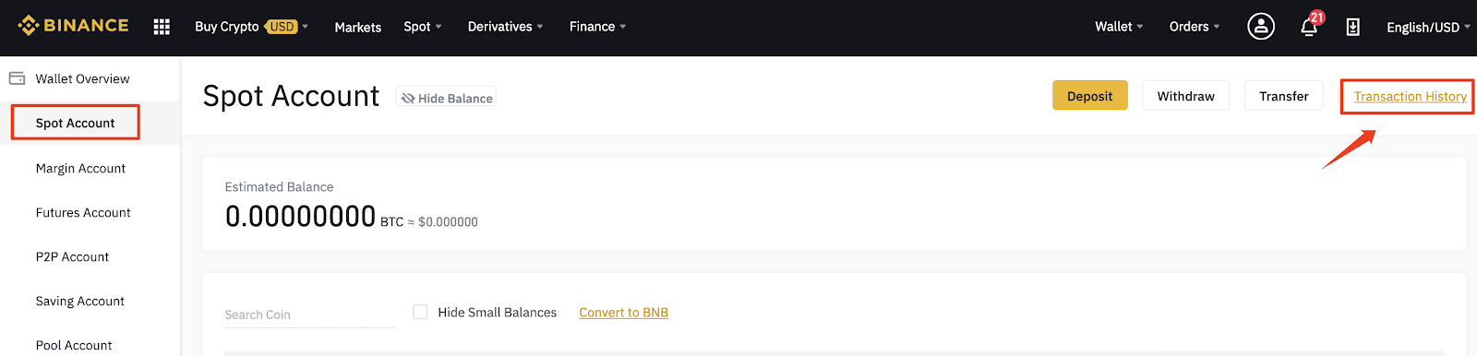
Task: Select Margin Account in the sidebar
Action: pyautogui.click(x=80, y=168)
